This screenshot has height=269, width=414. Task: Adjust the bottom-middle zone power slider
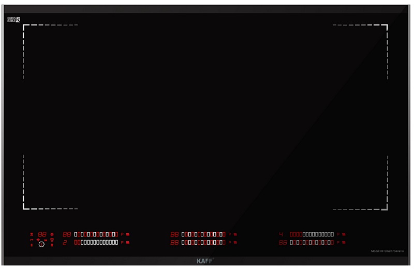click(203, 242)
